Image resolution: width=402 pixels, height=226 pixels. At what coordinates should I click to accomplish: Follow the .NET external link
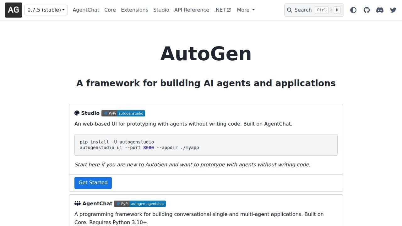[x=222, y=10]
